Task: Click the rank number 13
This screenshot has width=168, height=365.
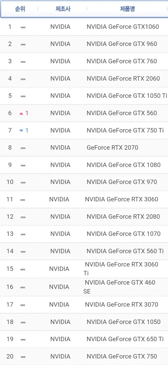Action: pos(10,234)
